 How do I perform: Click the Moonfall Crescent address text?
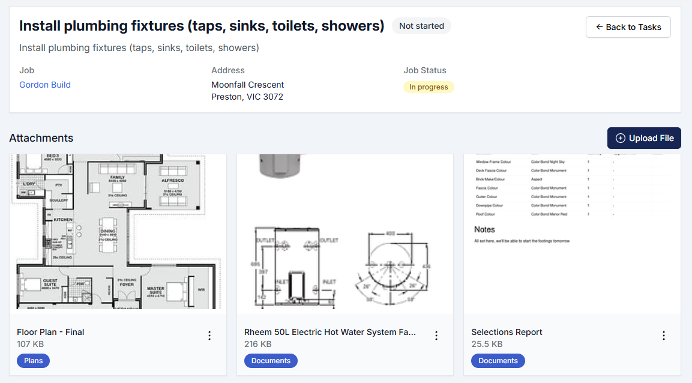pos(247,85)
